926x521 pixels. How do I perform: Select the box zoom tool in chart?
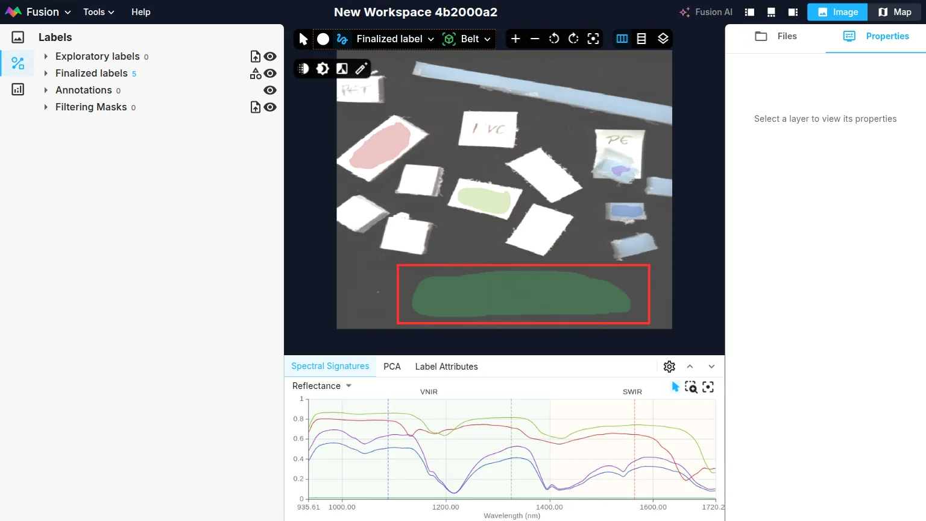click(691, 387)
